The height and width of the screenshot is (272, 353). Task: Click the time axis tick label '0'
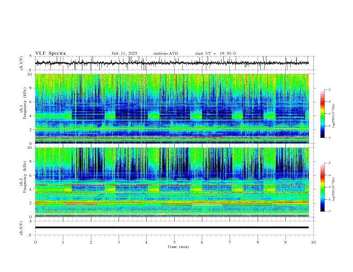click(x=35, y=242)
